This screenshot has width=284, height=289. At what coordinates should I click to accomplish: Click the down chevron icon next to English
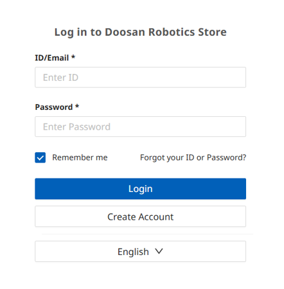point(159,251)
